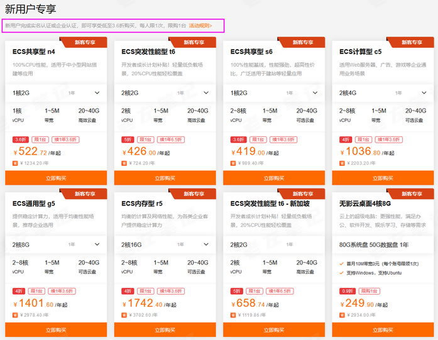Select the 无影云桌面4核8G title

pyautogui.click(x=365, y=204)
